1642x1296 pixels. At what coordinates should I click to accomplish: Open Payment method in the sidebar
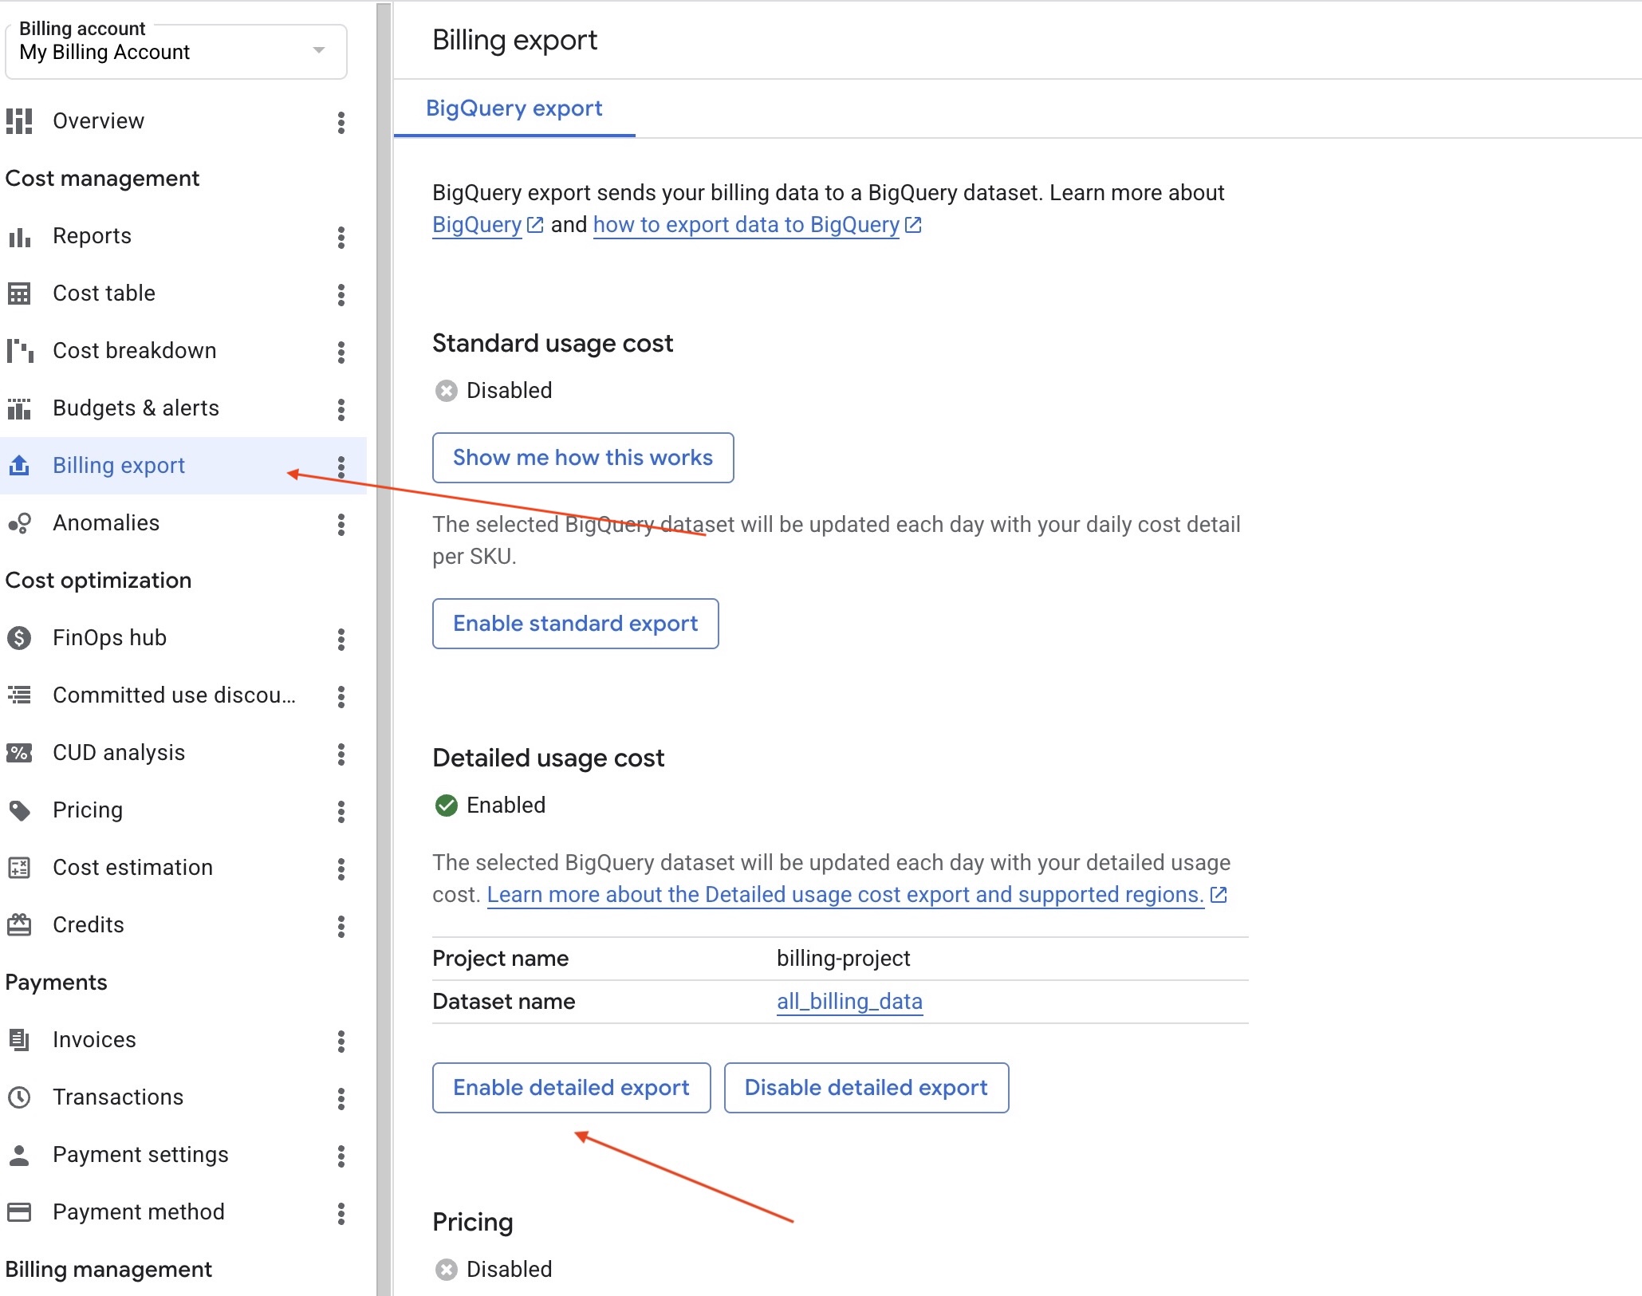(139, 1212)
